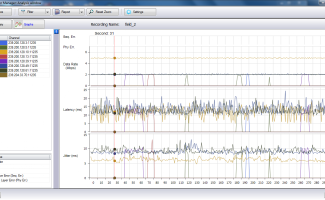Click the gear icon on Settings
325x200 pixels.
click(x=128, y=12)
